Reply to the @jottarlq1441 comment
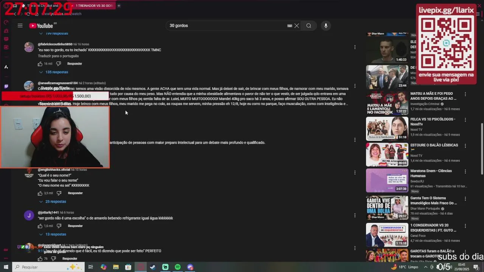Screen dimensions: 484x272 pyautogui.click(x=75, y=226)
